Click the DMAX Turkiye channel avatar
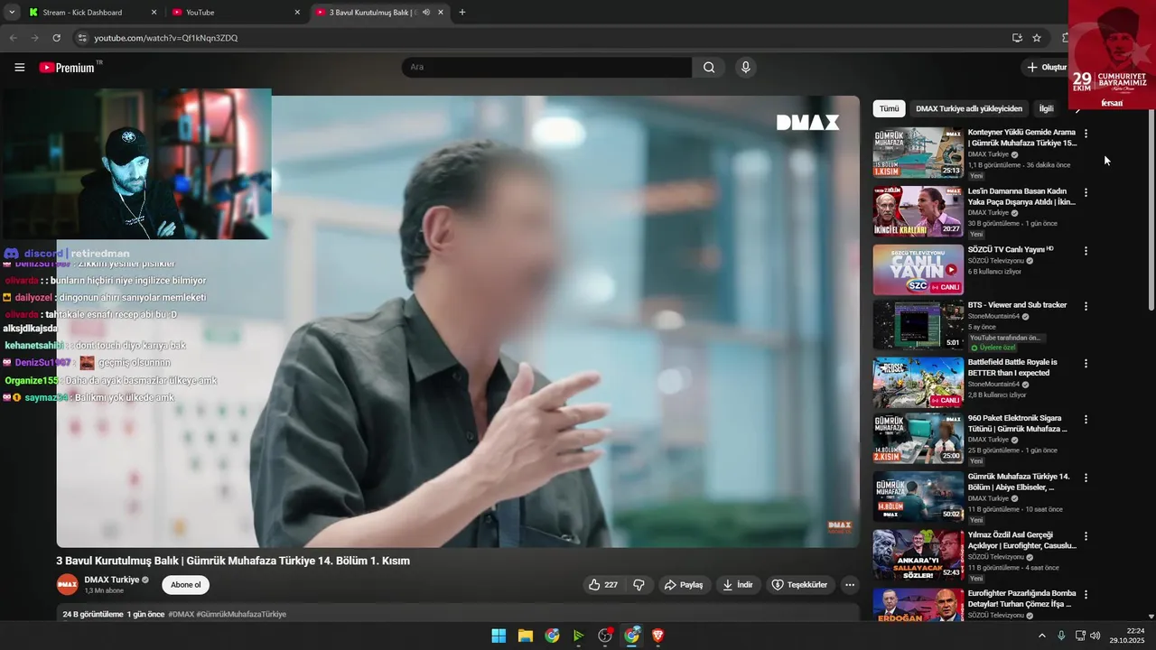Image resolution: width=1156 pixels, height=650 pixels. coord(68,585)
